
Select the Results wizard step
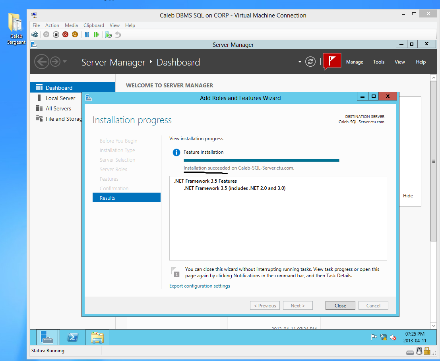click(126, 198)
